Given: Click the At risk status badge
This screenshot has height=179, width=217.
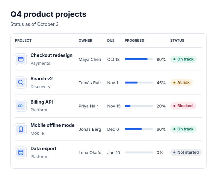Looking at the screenshot, I should [182, 83].
